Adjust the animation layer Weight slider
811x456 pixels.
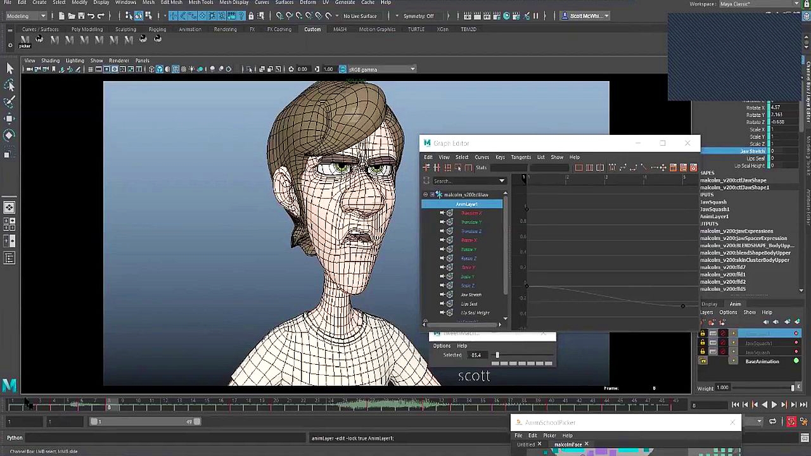(x=792, y=388)
